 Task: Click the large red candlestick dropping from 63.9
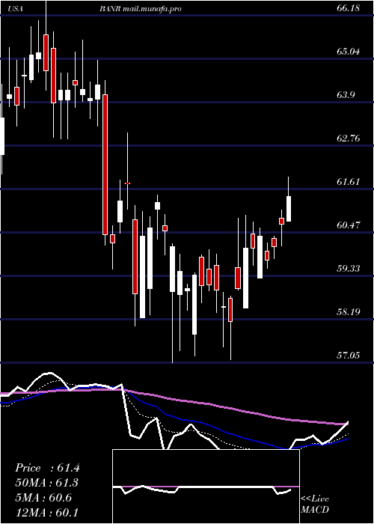tap(105, 165)
